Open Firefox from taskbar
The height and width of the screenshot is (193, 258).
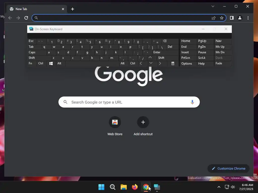(x=135, y=187)
